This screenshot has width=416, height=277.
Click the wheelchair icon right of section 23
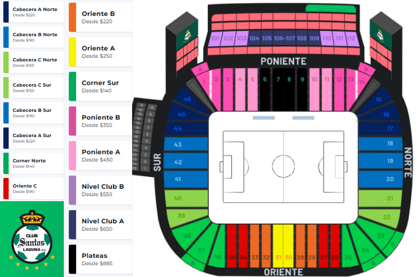(x=393, y=244)
